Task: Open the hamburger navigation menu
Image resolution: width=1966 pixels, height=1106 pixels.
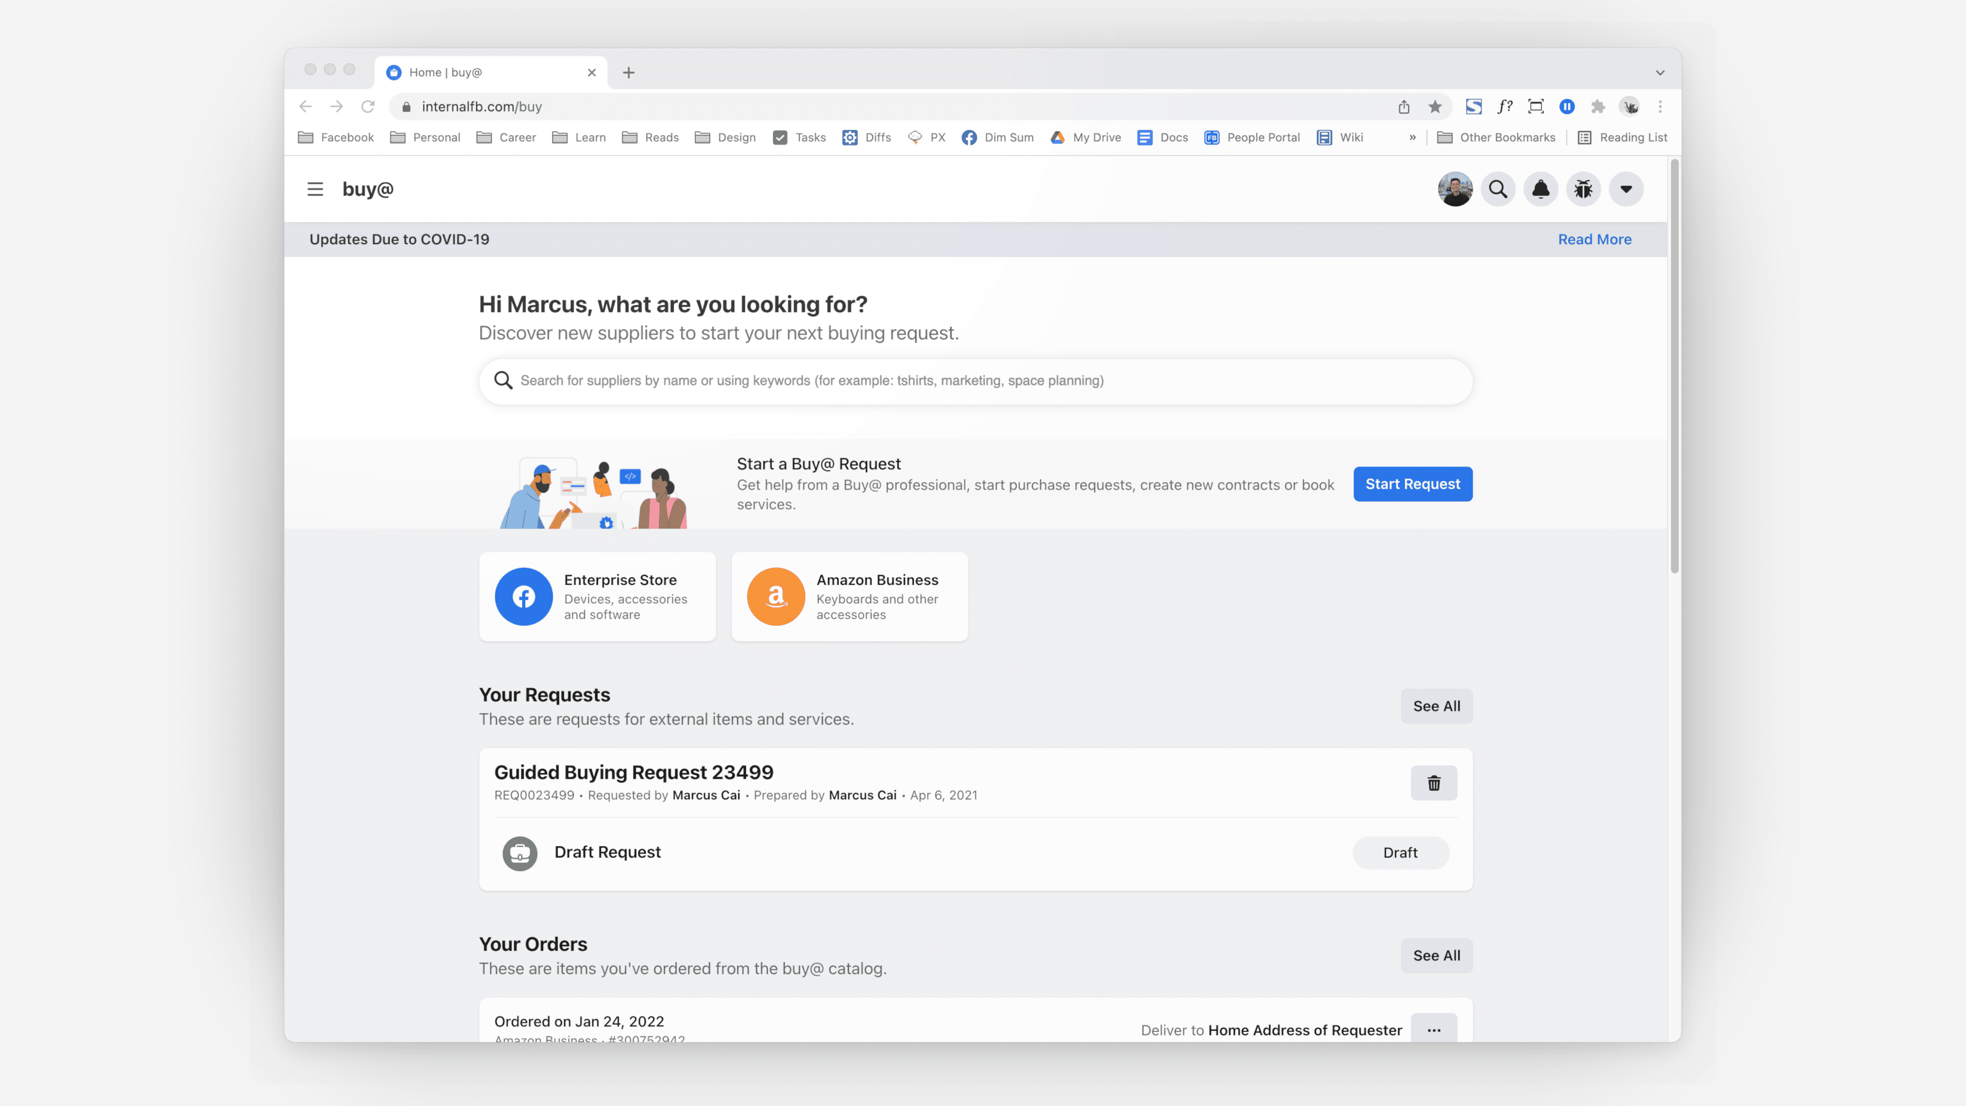Action: pyautogui.click(x=315, y=189)
